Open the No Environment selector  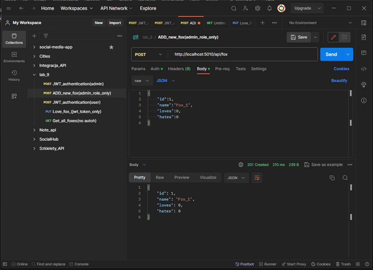point(320,23)
